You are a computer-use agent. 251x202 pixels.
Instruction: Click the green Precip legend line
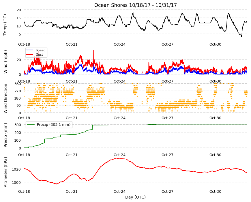(31, 125)
